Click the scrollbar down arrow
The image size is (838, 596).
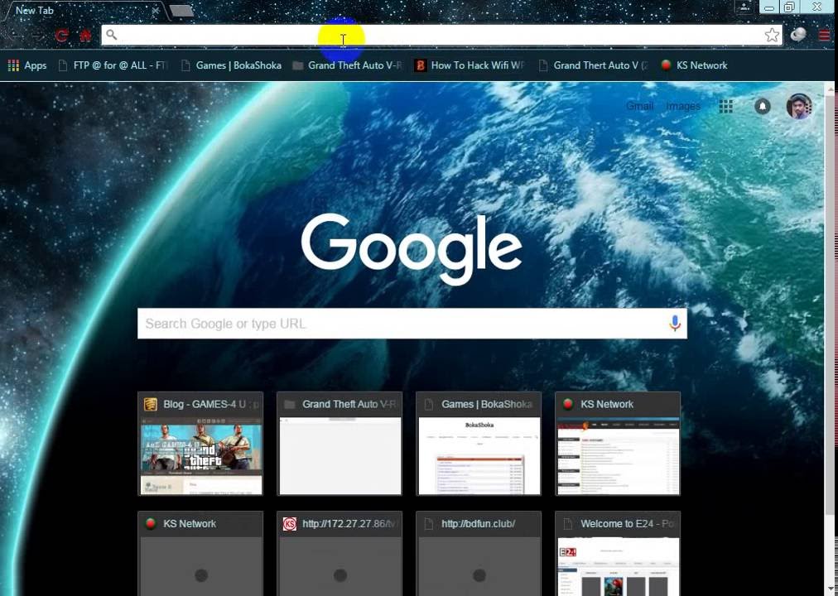pos(830,589)
